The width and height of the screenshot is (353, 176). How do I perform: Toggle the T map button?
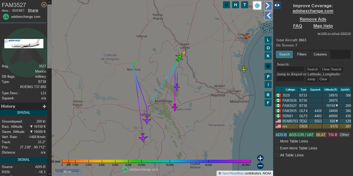(x=244, y=5)
